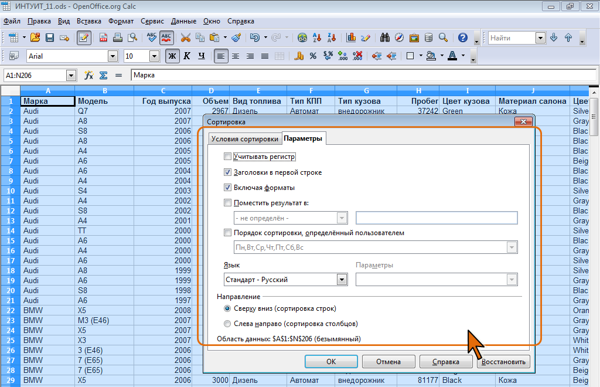Toggle Bold (Ж) formatting
Viewport: 600px width, 387px height.
pos(172,56)
